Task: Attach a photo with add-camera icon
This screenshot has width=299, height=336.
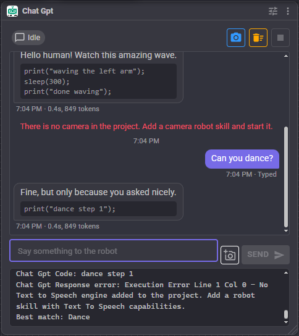Action: [x=230, y=255]
